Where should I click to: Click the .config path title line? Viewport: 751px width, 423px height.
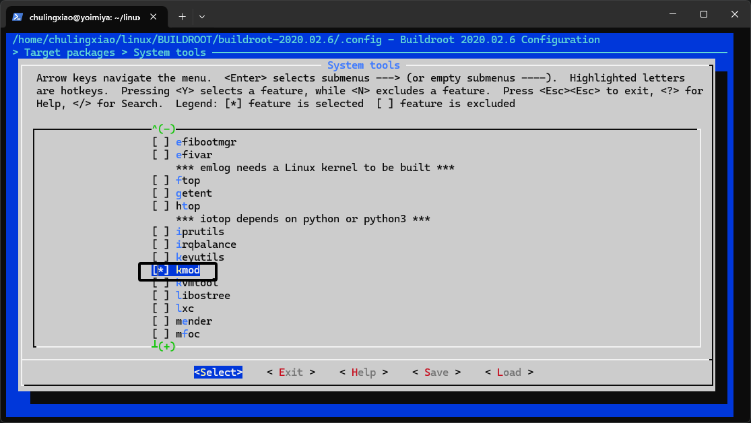click(306, 40)
